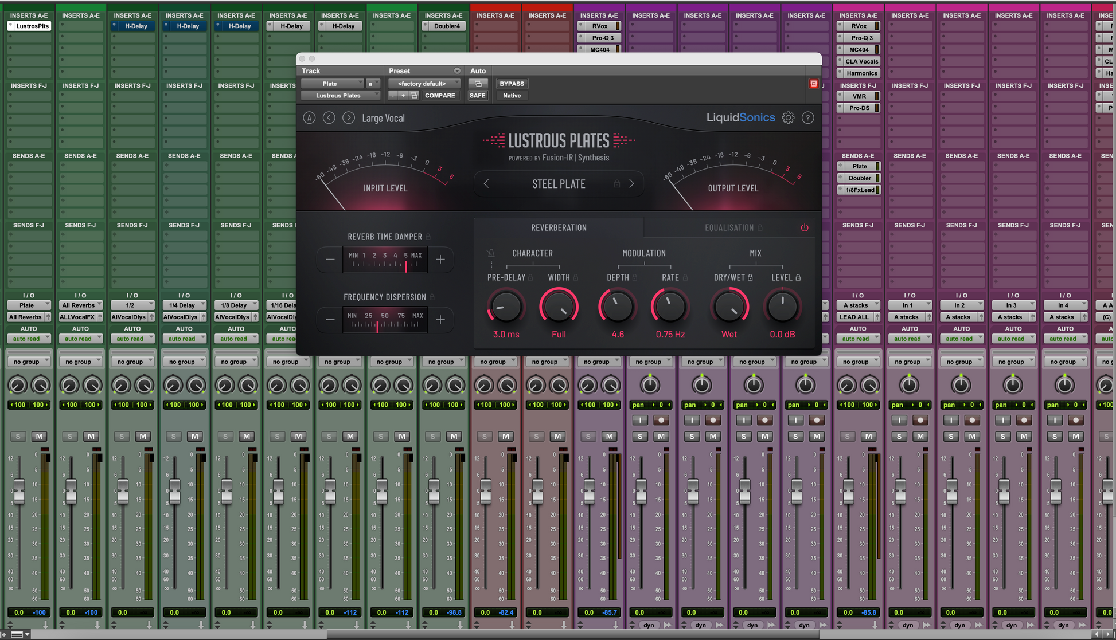Click the help question mark icon
The image size is (1116, 640).
[807, 118]
